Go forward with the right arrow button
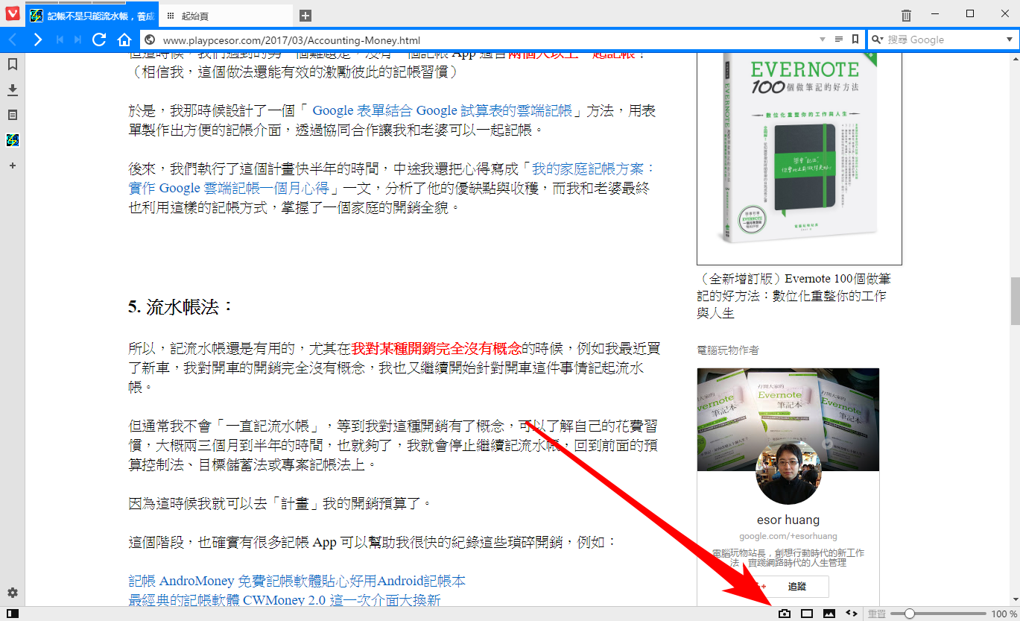 pyautogui.click(x=37, y=40)
